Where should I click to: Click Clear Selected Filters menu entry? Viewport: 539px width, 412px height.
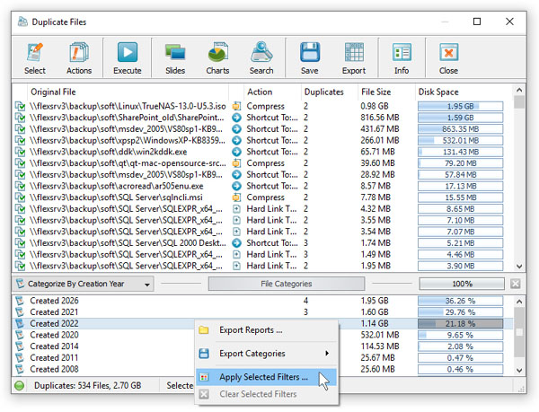click(x=267, y=394)
